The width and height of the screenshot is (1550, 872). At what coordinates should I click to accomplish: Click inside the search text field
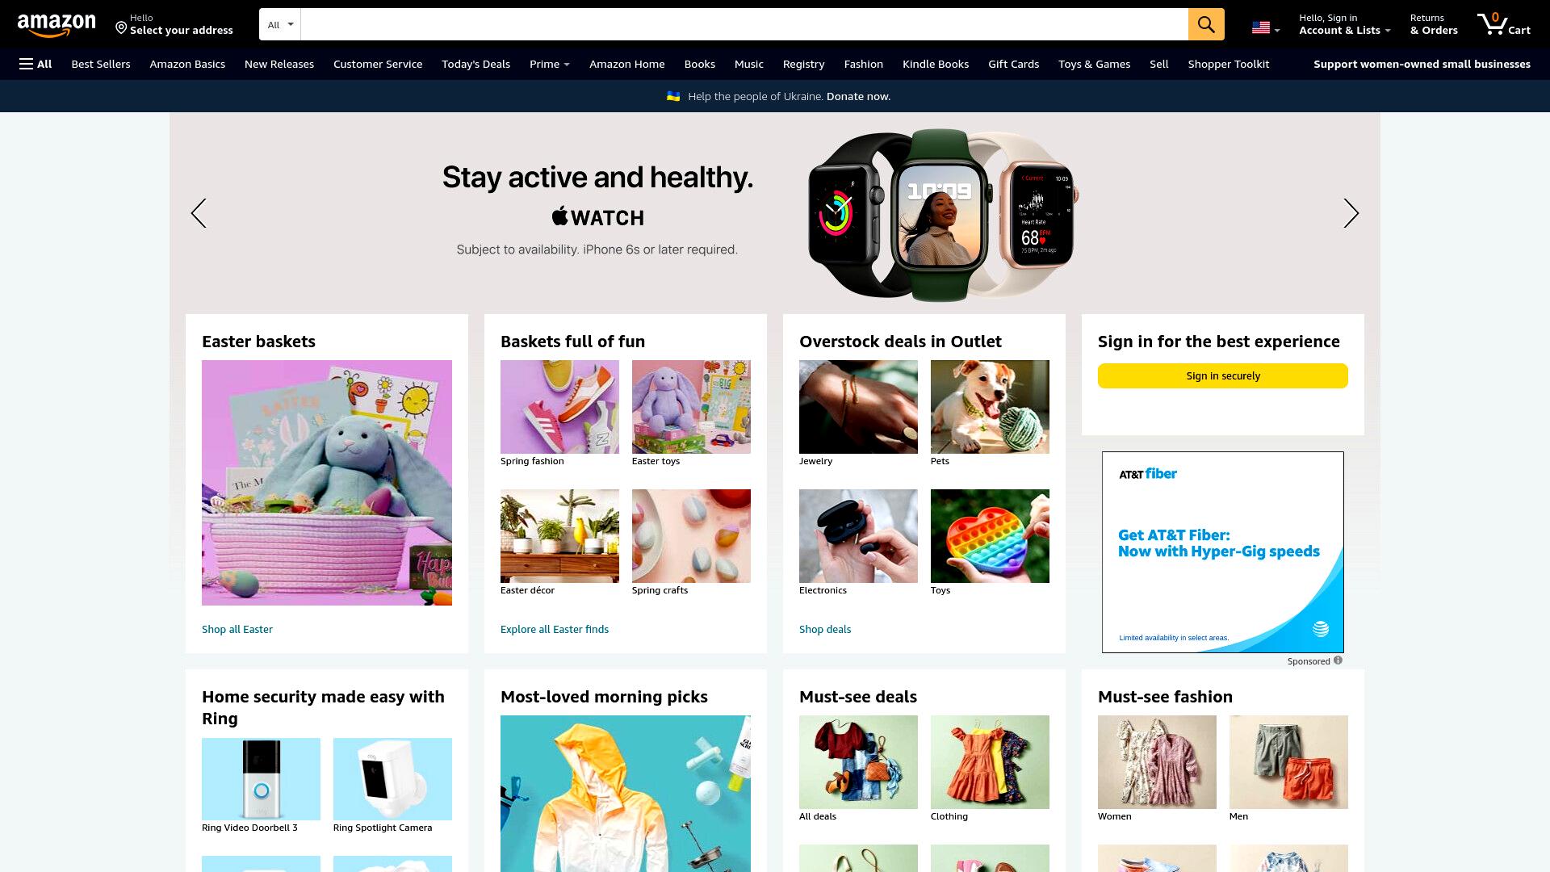pos(744,24)
